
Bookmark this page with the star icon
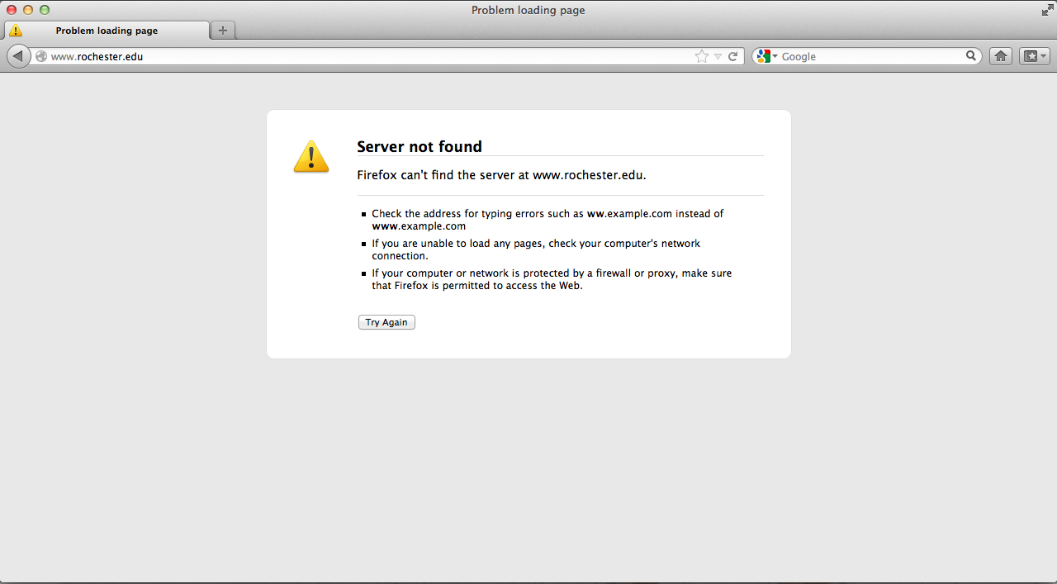tap(701, 56)
